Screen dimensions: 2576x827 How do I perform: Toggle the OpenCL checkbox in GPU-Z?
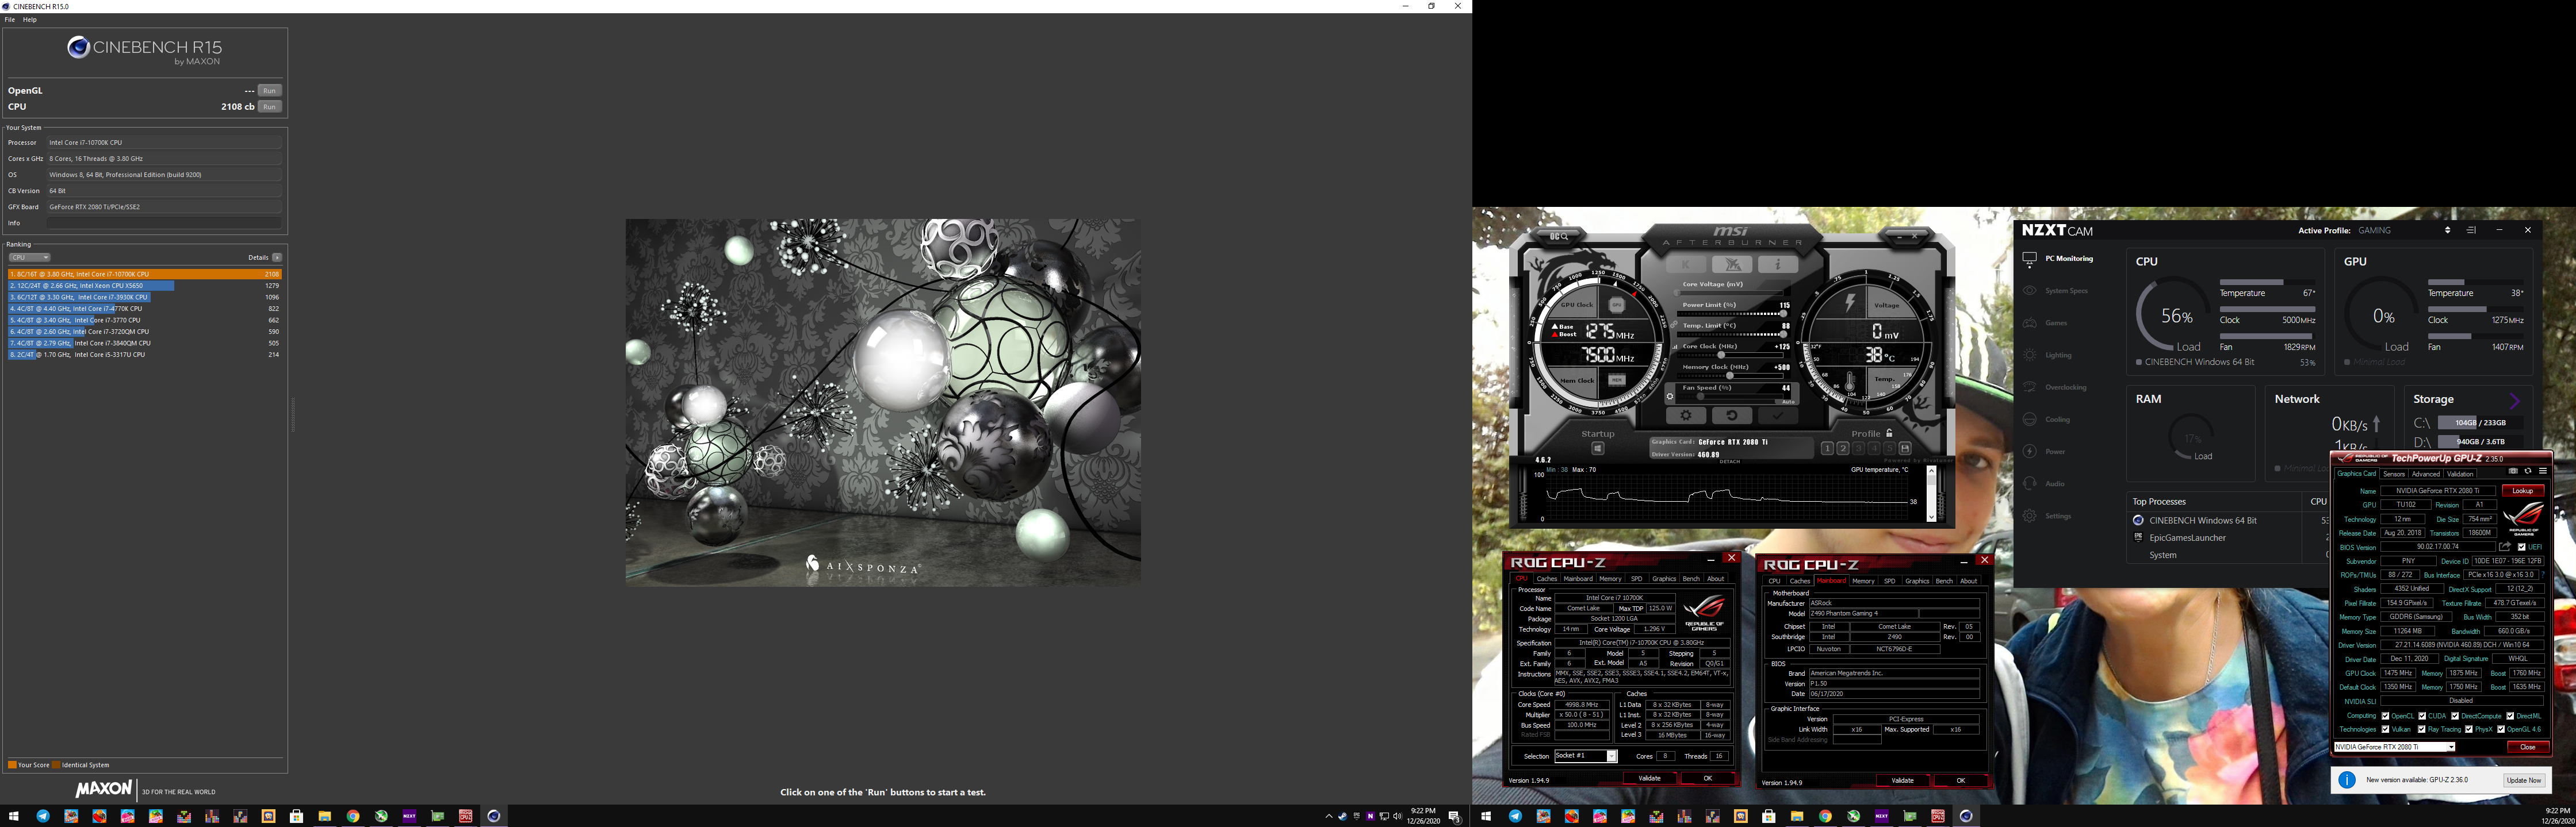tap(2385, 716)
